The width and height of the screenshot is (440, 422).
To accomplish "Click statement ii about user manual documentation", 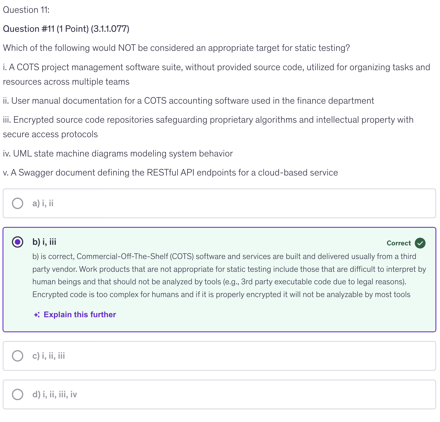I will (x=188, y=101).
